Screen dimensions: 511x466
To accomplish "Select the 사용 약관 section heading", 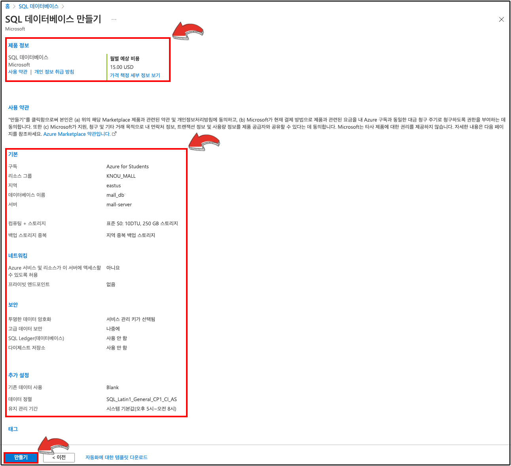I will (19, 108).
